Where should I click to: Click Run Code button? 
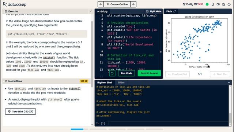[127, 73]
